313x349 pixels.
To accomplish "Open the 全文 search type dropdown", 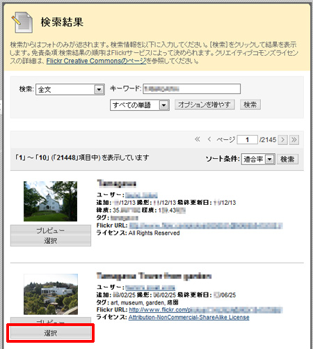I will click(70, 89).
